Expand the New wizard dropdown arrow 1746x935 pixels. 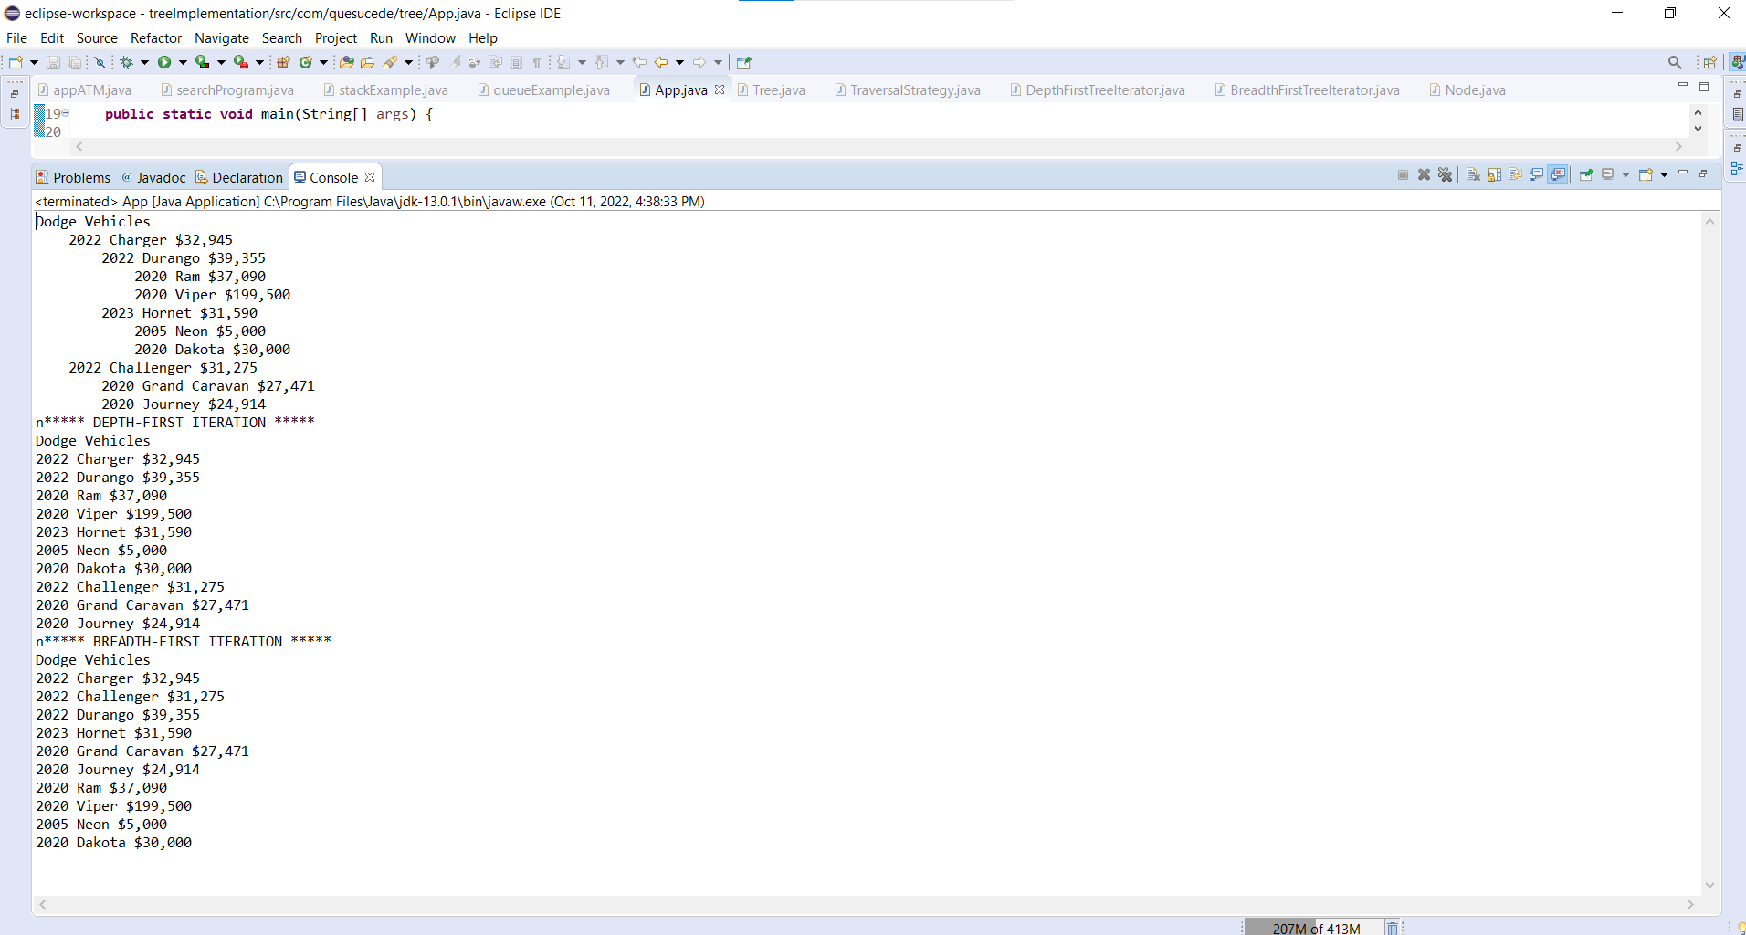tap(34, 62)
